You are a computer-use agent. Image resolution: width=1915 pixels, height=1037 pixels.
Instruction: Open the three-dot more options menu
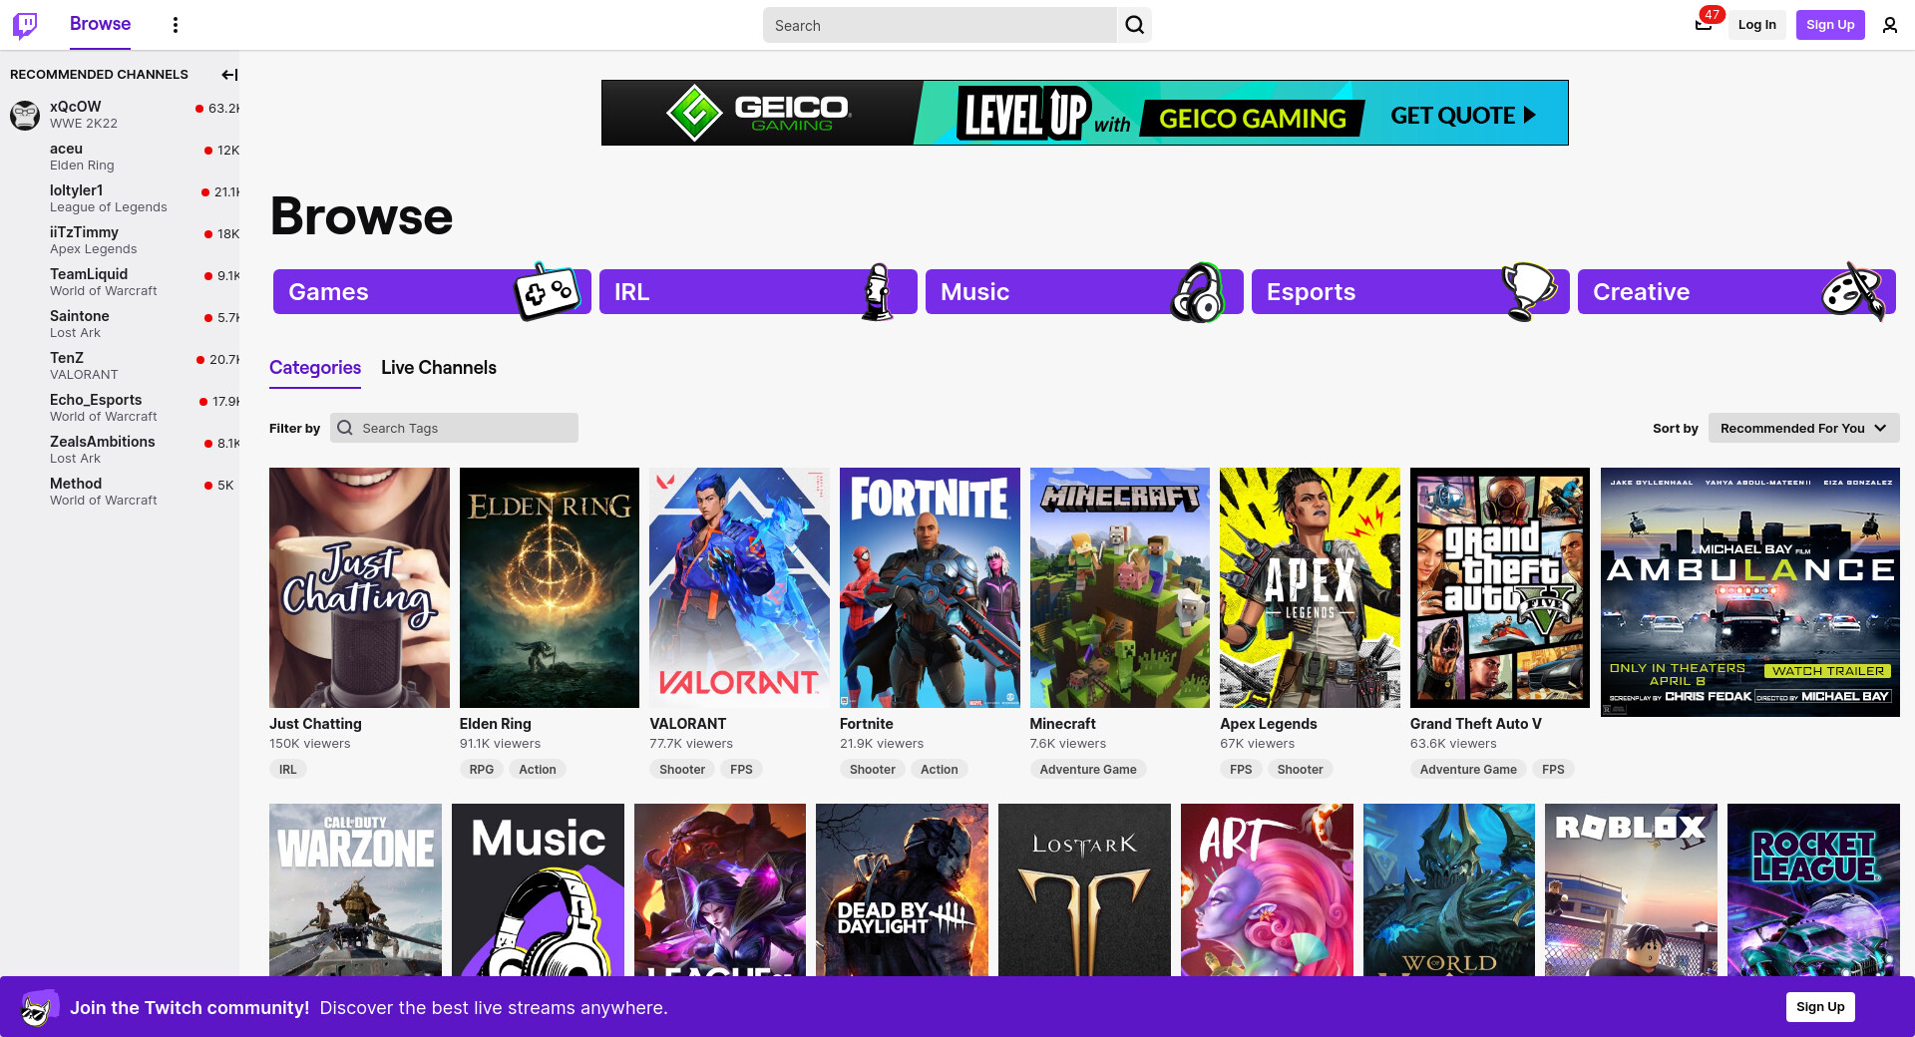click(x=176, y=25)
